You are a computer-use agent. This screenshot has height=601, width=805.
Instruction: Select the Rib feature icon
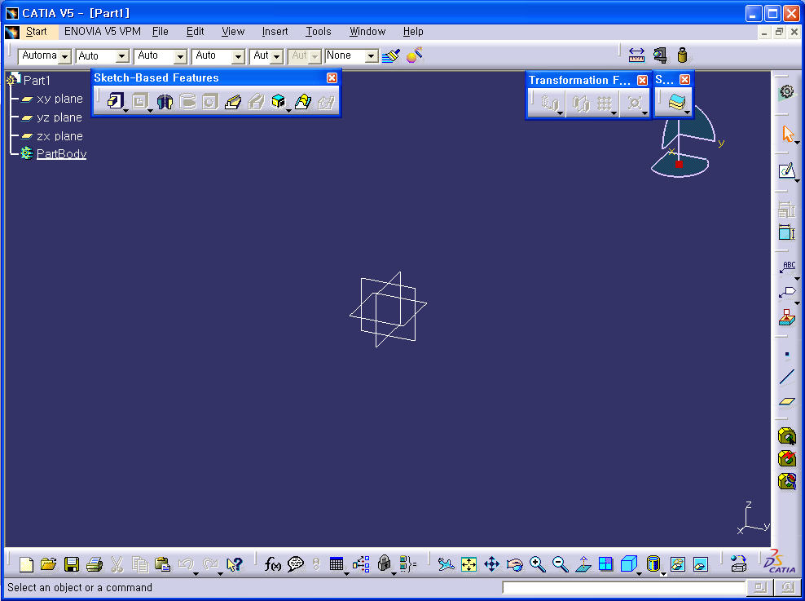point(233,102)
